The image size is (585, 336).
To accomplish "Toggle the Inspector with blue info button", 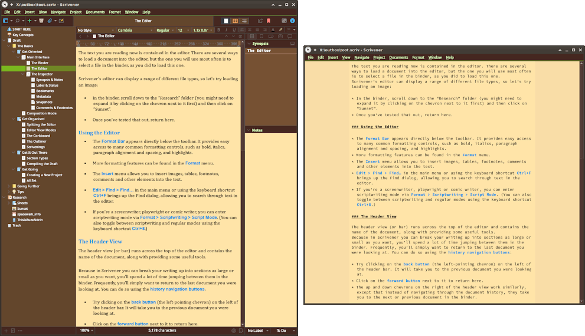I will pos(293,21).
